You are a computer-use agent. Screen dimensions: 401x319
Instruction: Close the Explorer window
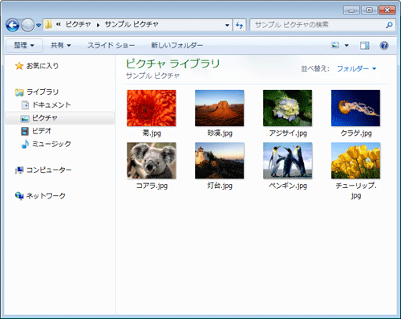387,10
